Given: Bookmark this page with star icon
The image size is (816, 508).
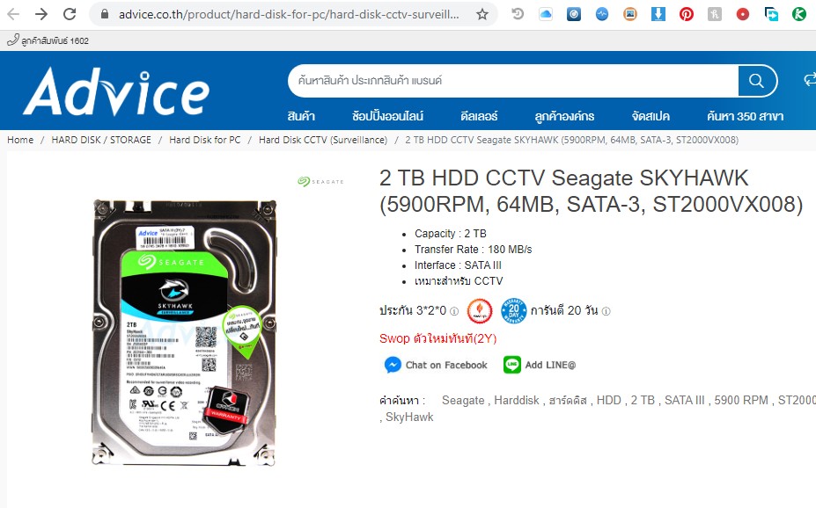Looking at the screenshot, I should (x=482, y=14).
